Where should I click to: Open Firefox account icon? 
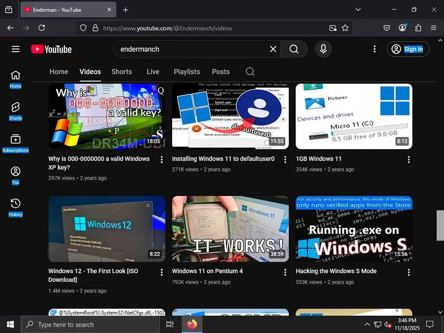click(x=402, y=28)
